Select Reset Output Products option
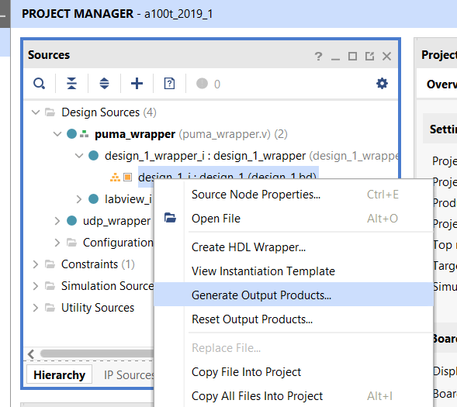This screenshot has height=407, width=457. point(252,319)
